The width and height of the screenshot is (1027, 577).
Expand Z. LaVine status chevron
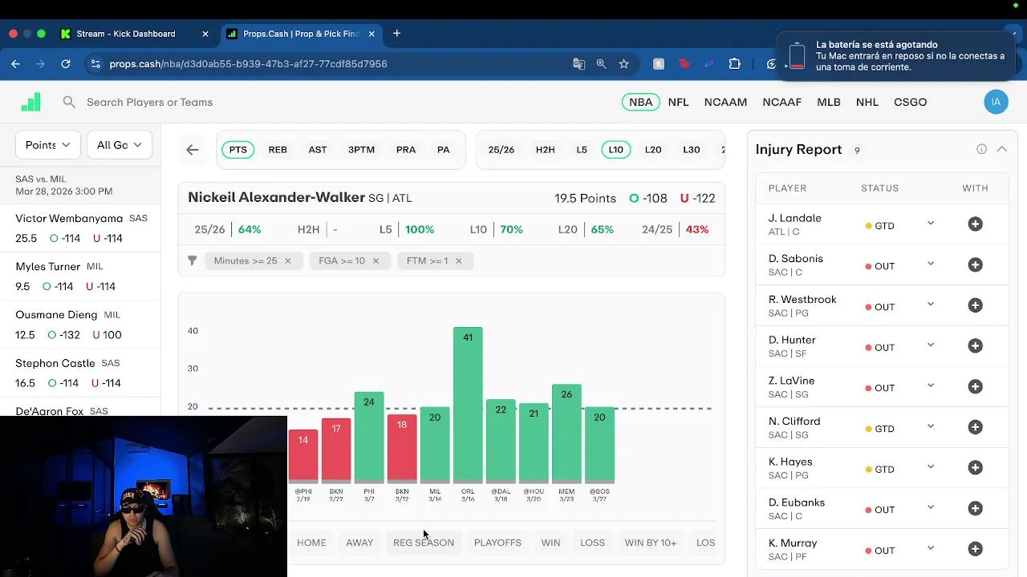click(x=931, y=385)
